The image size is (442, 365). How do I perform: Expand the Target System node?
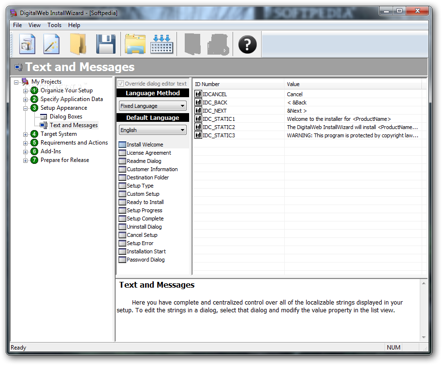pyautogui.click(x=25, y=134)
